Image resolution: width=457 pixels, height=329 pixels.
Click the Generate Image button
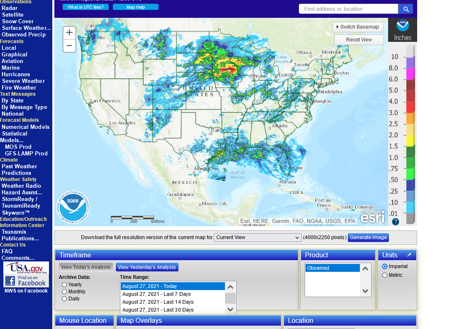tap(369, 237)
